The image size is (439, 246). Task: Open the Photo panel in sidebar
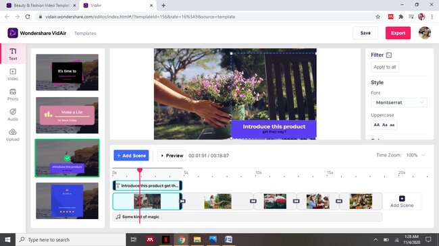pos(13,94)
